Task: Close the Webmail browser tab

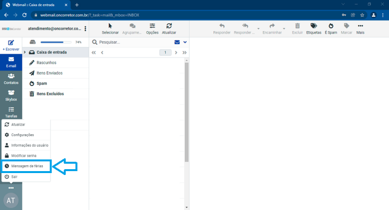Action: [66, 5]
